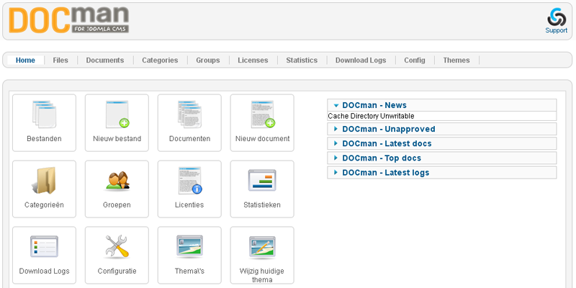Click the Configuratie label

click(x=117, y=271)
